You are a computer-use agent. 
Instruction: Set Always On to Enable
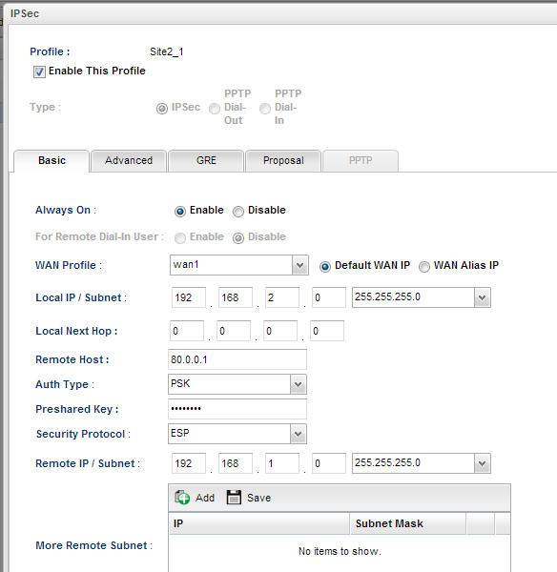[x=180, y=212]
